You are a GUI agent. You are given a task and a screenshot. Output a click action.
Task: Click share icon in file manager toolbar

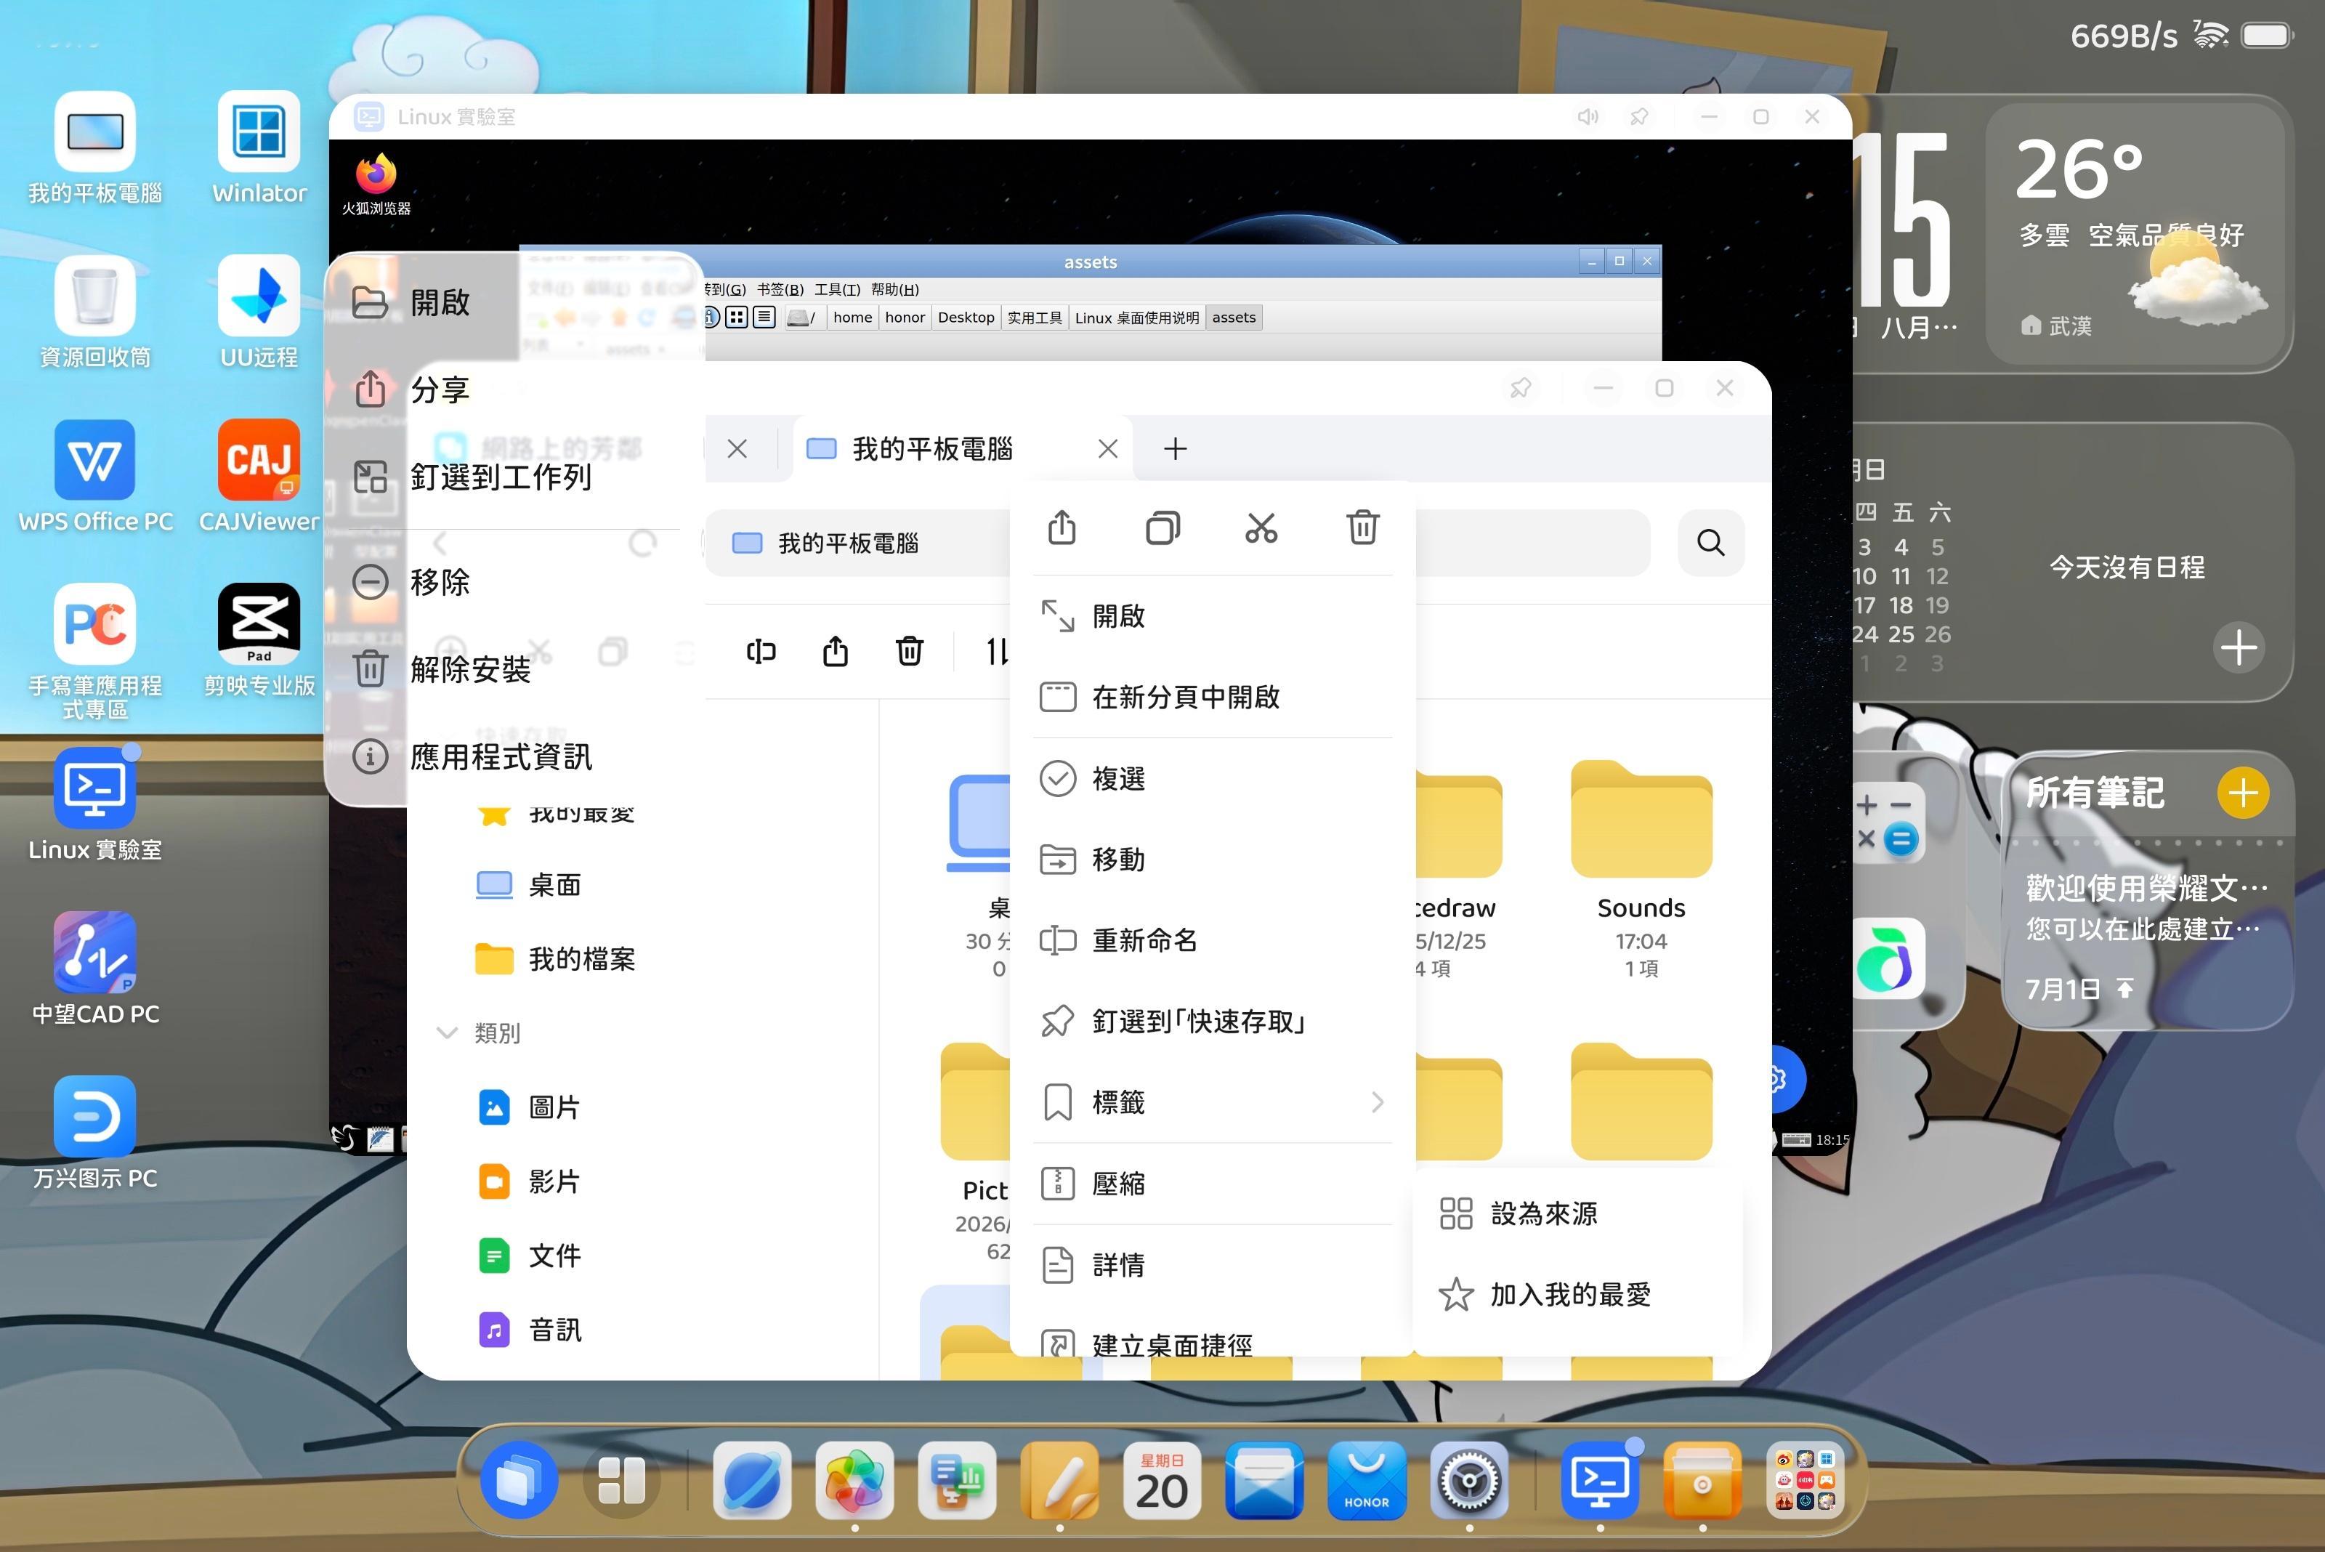[836, 651]
